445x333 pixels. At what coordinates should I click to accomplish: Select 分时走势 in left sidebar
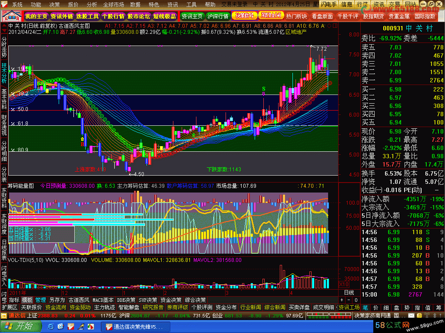click(x=4, y=47)
